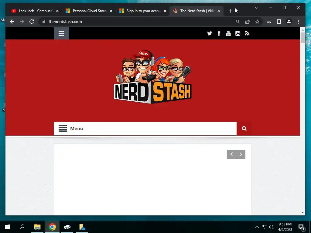The height and width of the screenshot is (233, 311).
Task: Expand the site Menu bar
Action: coord(145,129)
